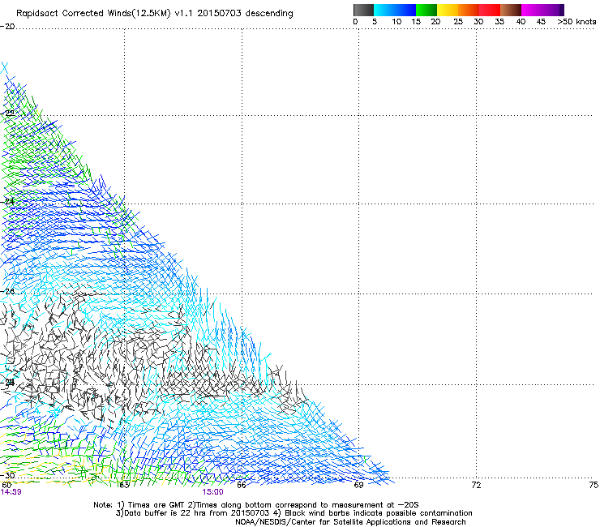This screenshot has height=527, width=600.
Task: Click the 'Data buffer is 22 hrs' note
Action: coord(294,513)
